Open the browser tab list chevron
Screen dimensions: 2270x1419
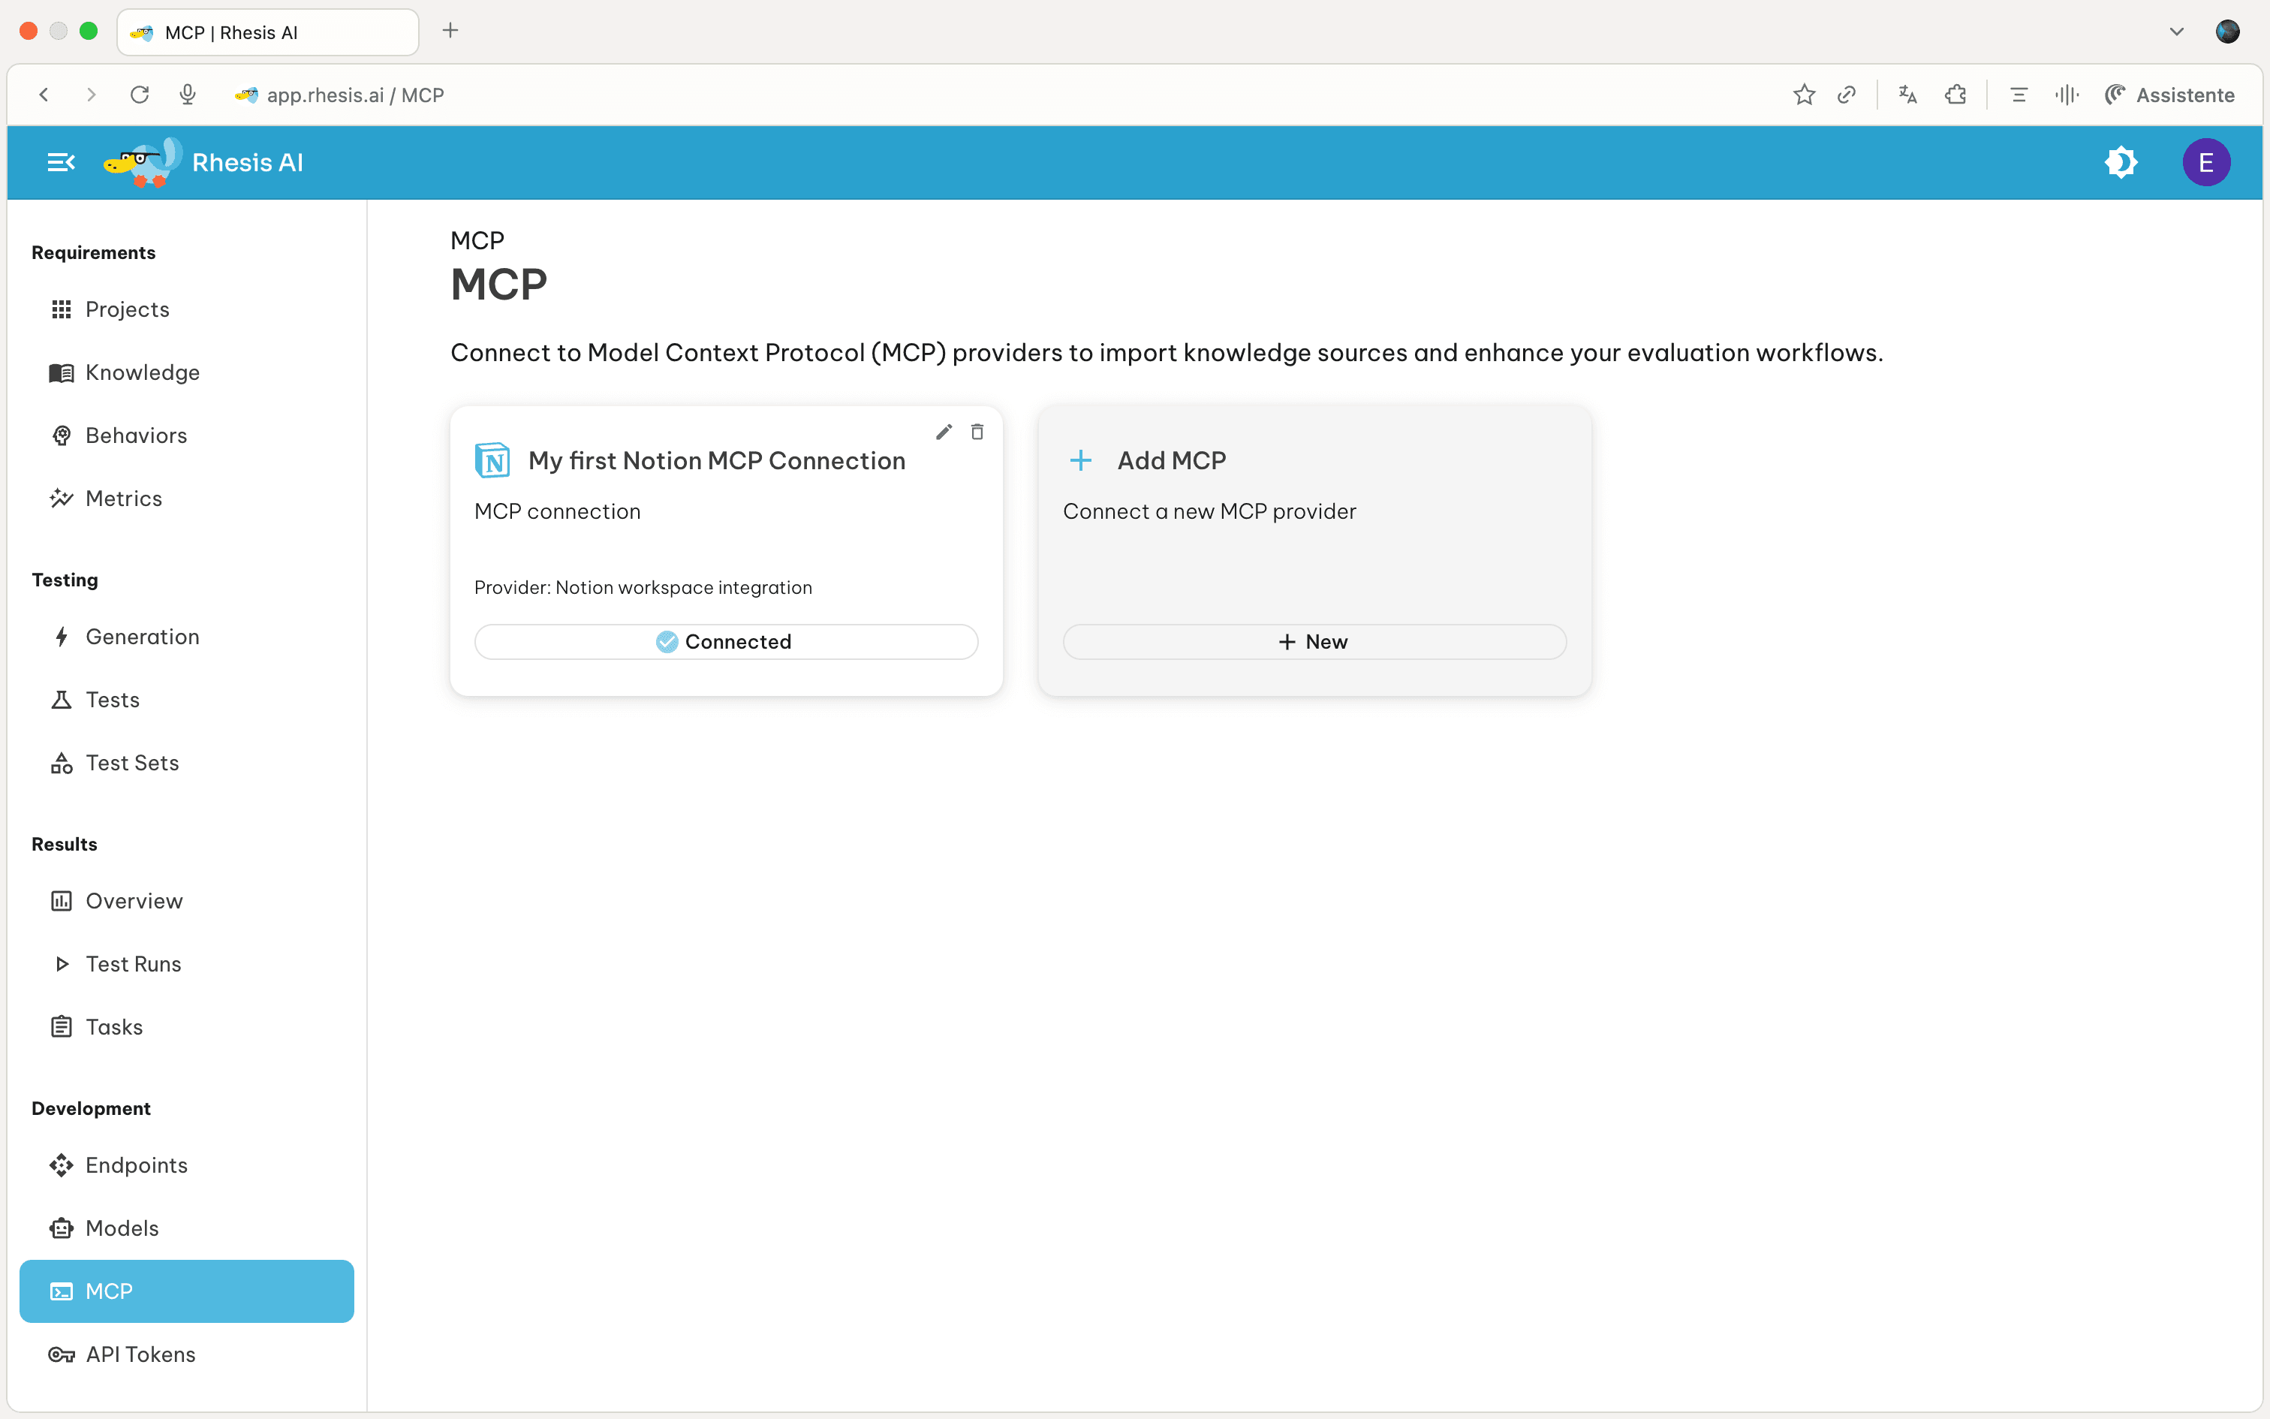point(2177,31)
